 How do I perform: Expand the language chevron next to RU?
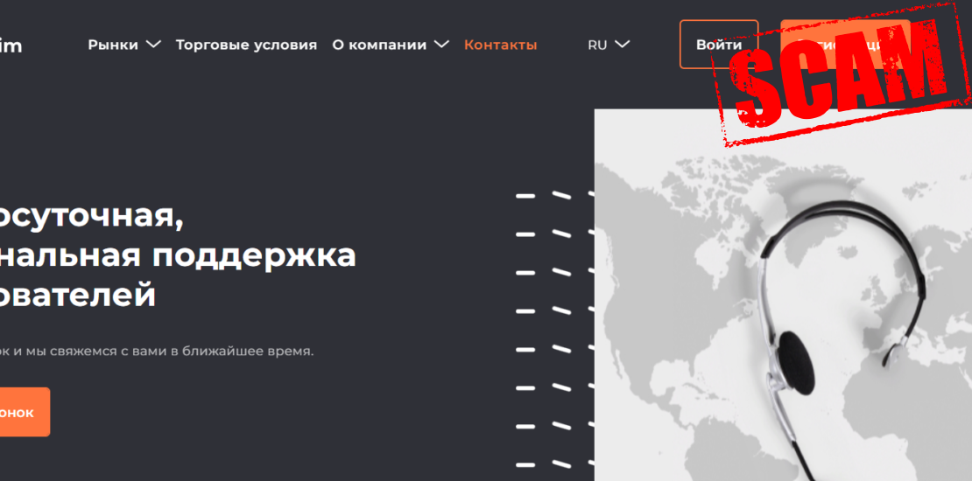pyautogui.click(x=623, y=45)
